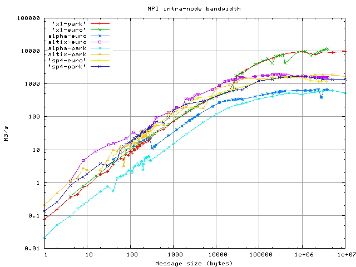Click the y-axis tick label 100000

(28, 18)
